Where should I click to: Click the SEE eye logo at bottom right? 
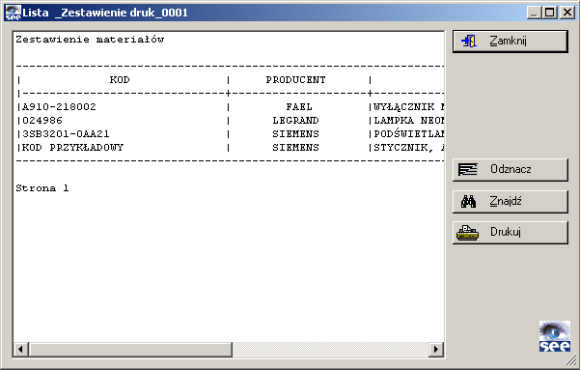pyautogui.click(x=555, y=336)
